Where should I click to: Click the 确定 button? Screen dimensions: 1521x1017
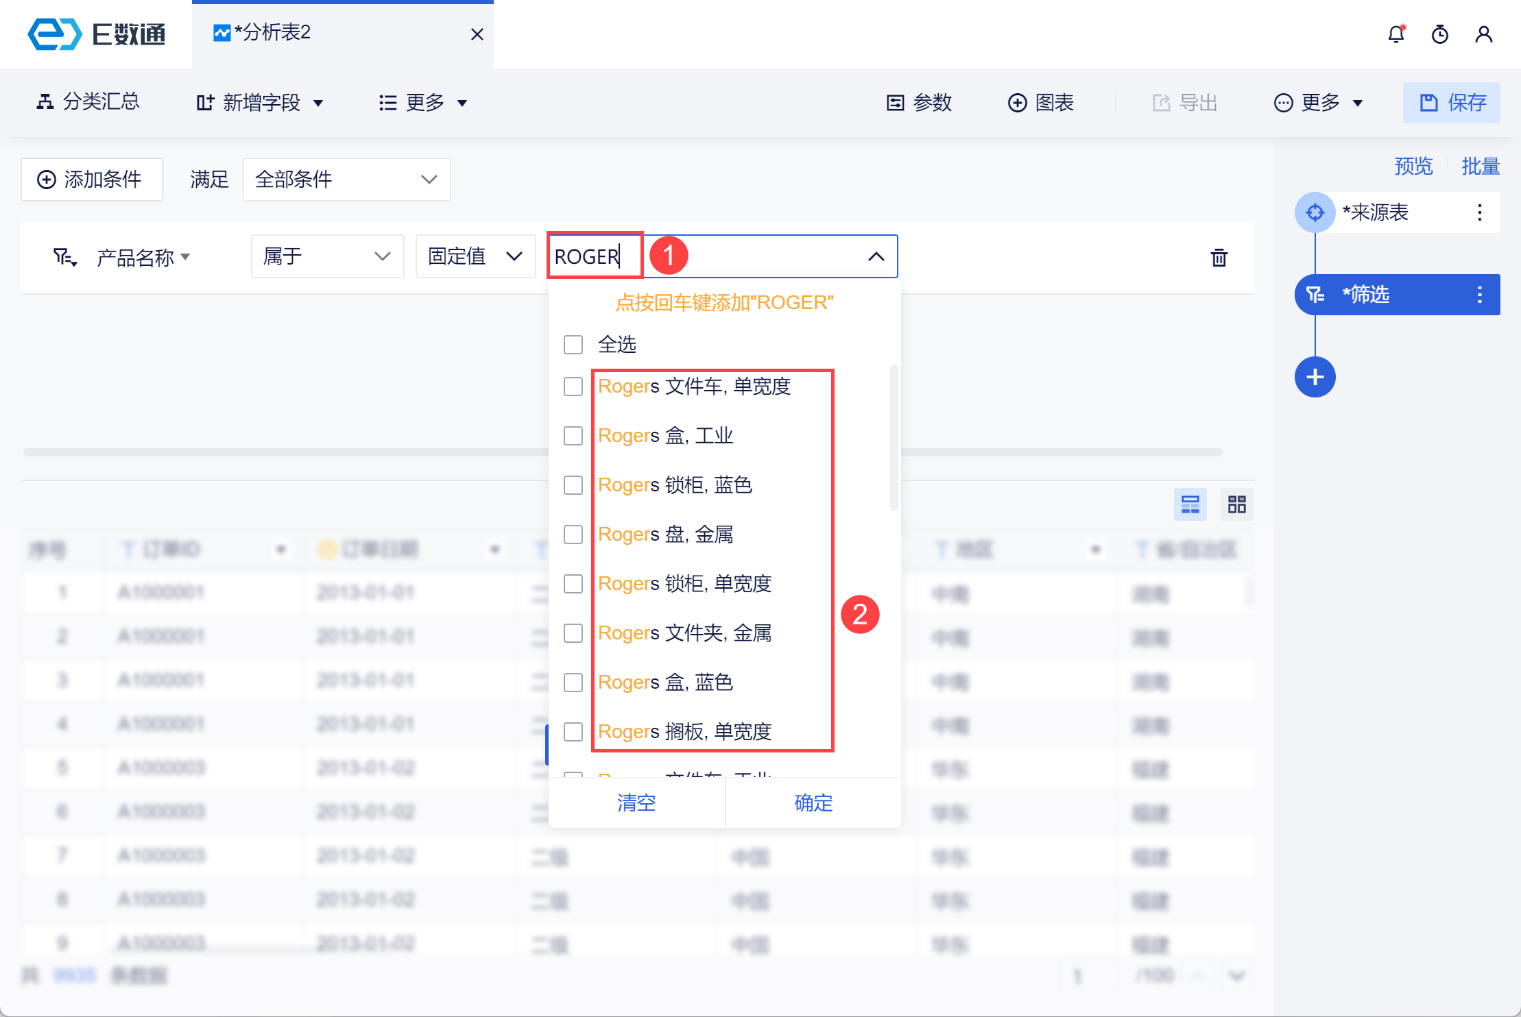(813, 802)
